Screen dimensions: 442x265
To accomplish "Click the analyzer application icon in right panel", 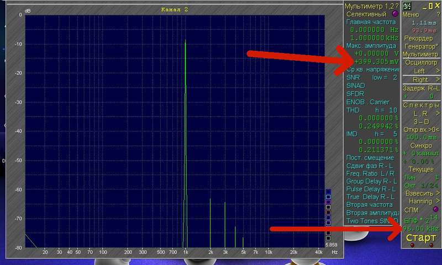I will [407, 6].
